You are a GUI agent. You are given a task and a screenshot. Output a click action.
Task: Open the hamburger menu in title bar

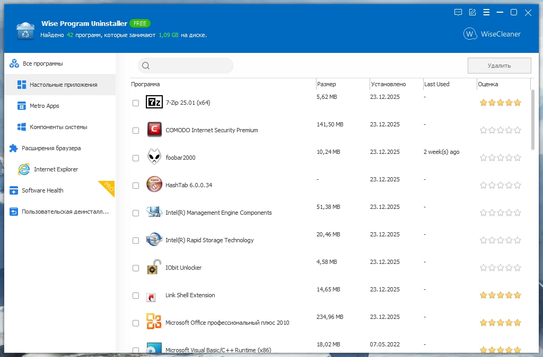(486, 12)
